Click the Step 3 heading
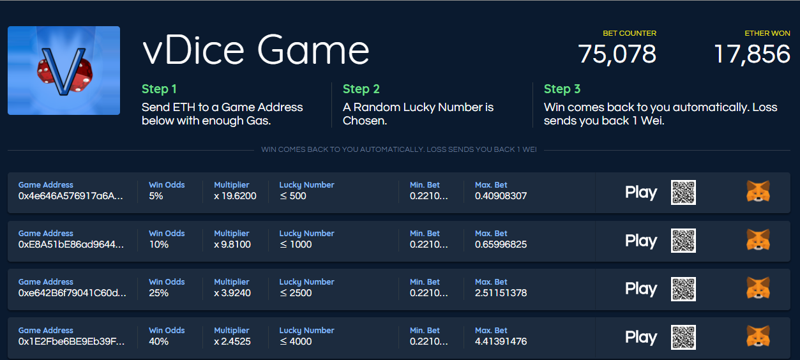Image resolution: width=800 pixels, height=360 pixels. 562,89
